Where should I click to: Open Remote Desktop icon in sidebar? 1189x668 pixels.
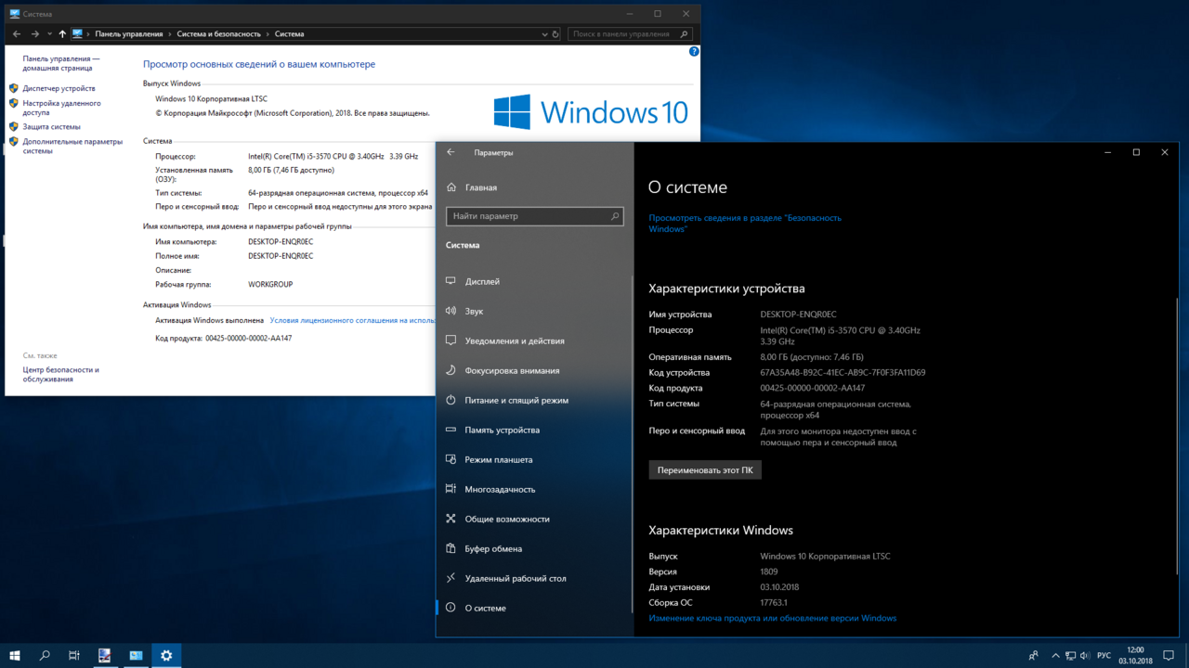pyautogui.click(x=451, y=578)
